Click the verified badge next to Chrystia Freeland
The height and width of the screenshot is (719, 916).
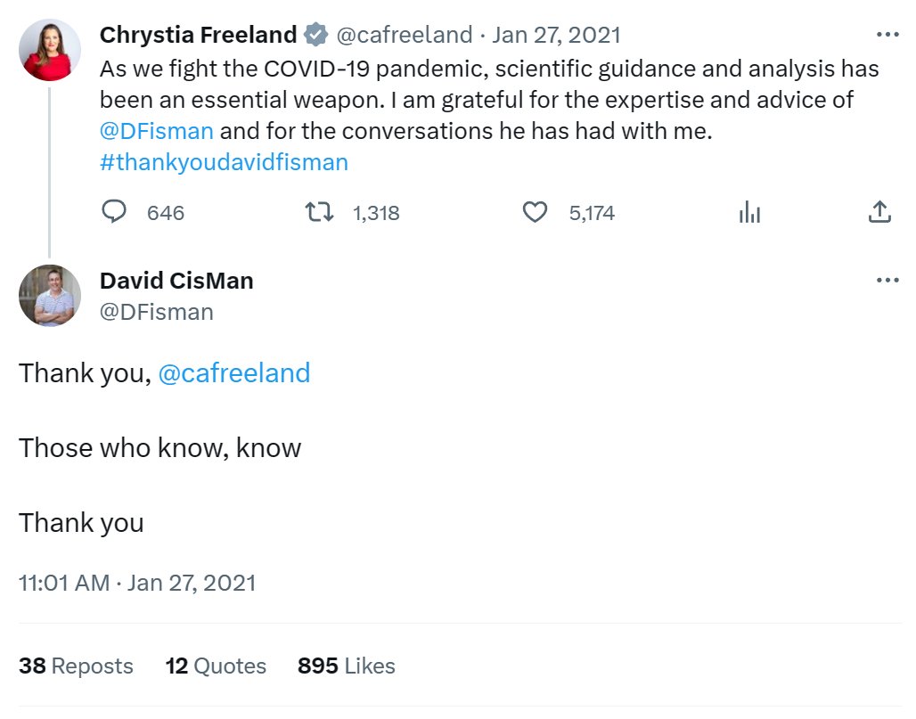[316, 35]
